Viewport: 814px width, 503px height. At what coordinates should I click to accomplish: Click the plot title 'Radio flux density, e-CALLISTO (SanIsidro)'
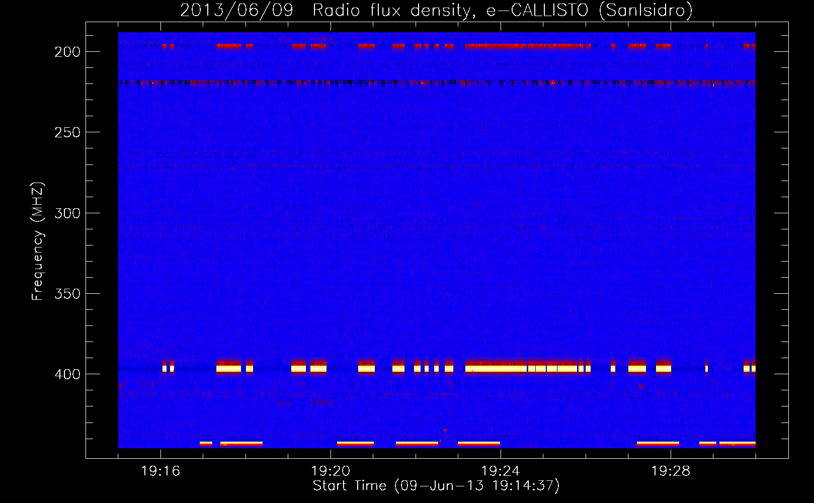click(x=502, y=11)
